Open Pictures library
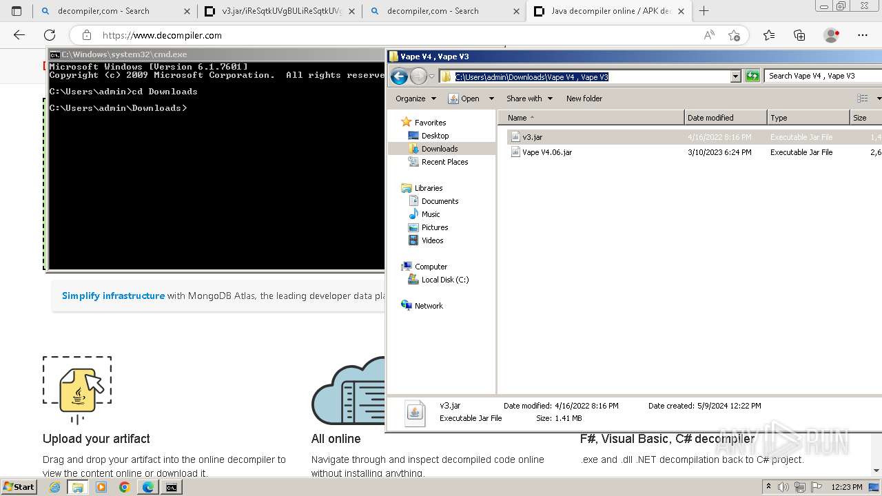Screen dimensions: 882x496 click(435, 227)
